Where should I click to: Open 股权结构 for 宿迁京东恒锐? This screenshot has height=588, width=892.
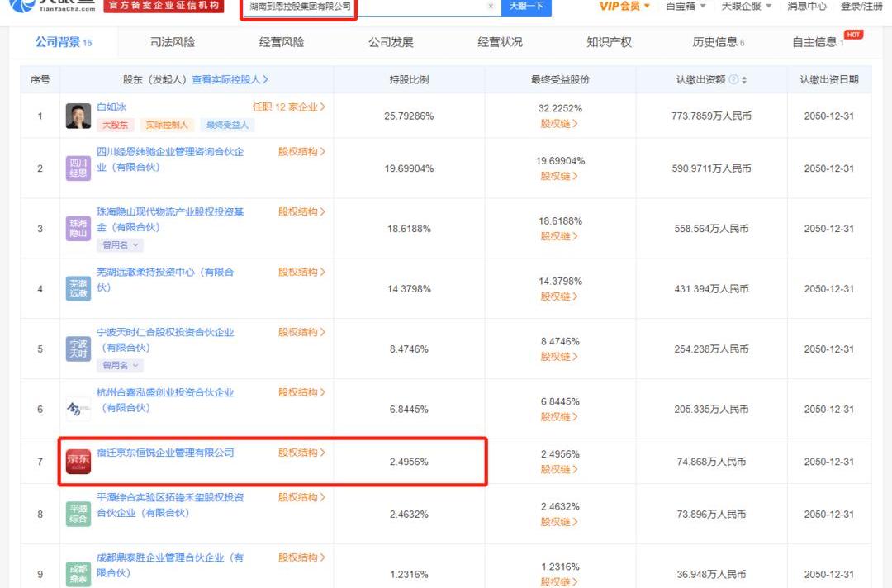pos(301,453)
